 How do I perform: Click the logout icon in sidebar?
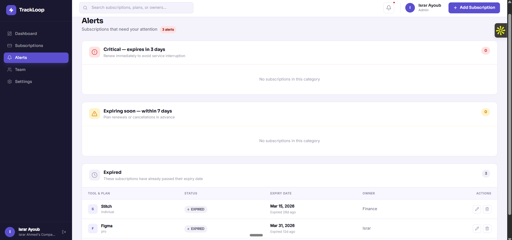[64, 232]
